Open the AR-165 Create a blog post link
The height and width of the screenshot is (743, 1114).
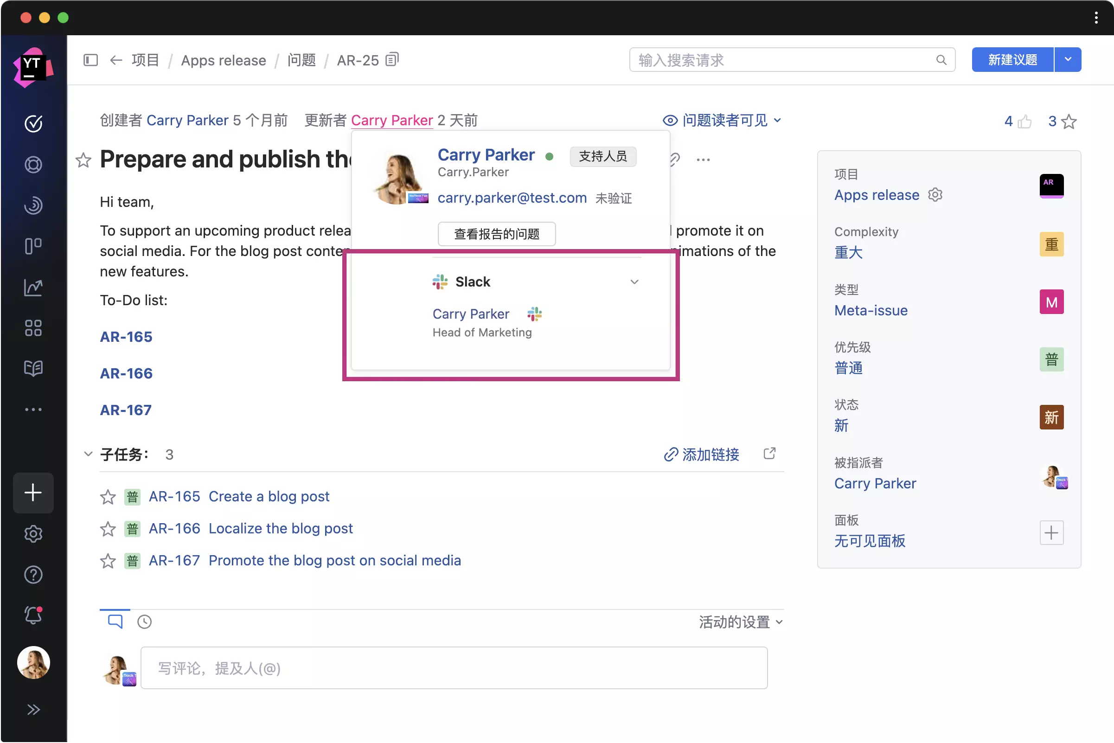269,497
